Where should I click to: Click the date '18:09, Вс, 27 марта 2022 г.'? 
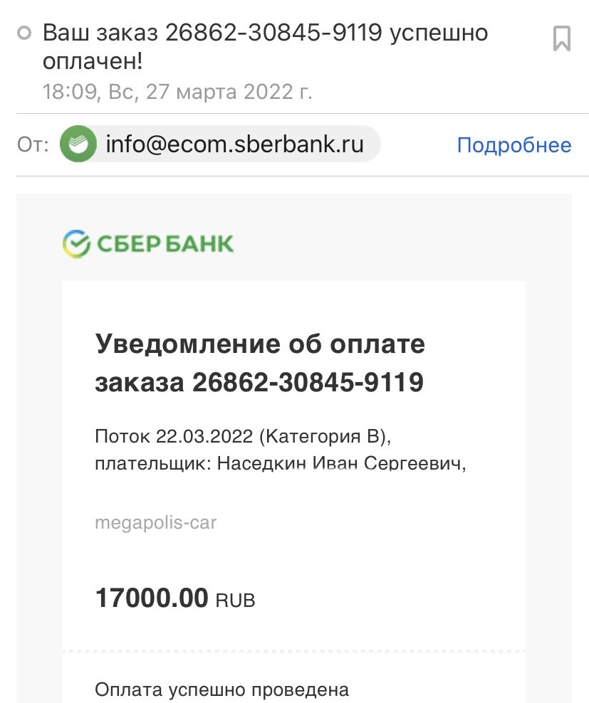pyautogui.click(x=177, y=92)
